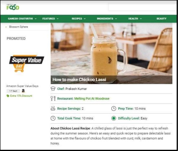178x151 pixels.
Task: Click the Extra 15% Discount link
Action: (21, 96)
